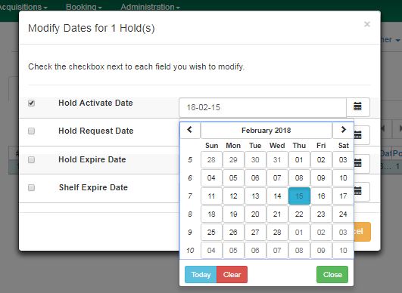Pick February 11 in the calendar

click(211, 196)
